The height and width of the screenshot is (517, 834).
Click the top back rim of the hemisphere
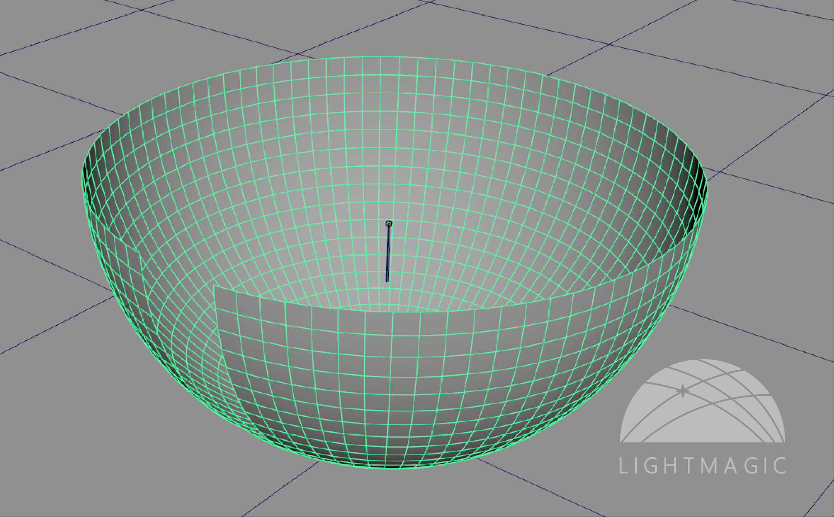click(381, 58)
